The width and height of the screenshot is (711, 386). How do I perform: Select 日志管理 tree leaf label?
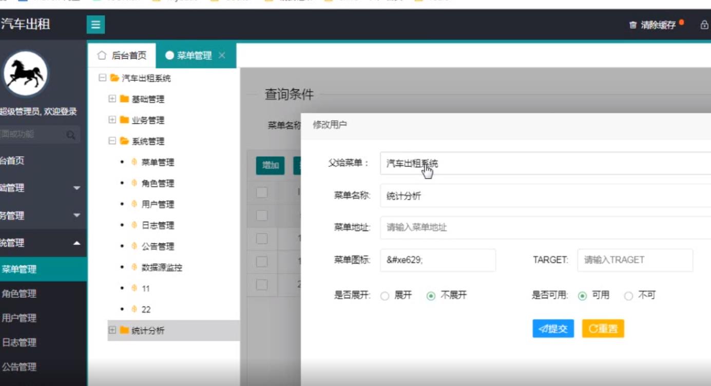(158, 225)
